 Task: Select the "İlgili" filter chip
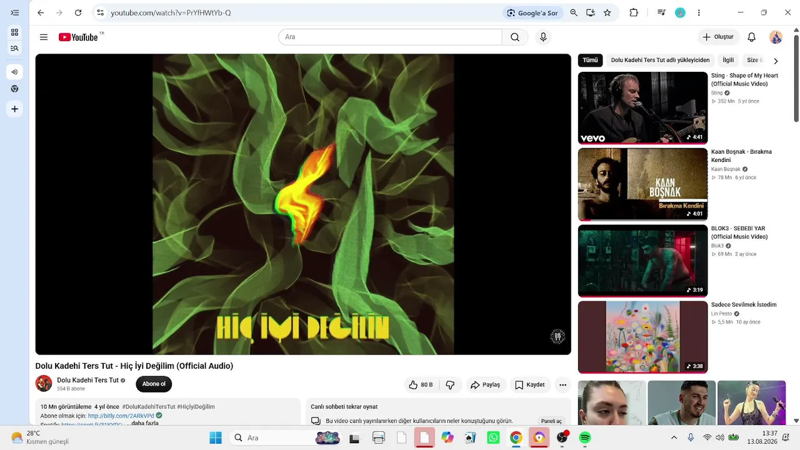click(728, 60)
